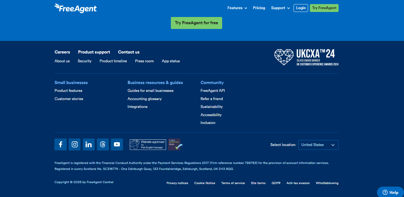The height and width of the screenshot is (197, 404).
Task: Click the UKCXA 24 award badge
Action: (306, 57)
